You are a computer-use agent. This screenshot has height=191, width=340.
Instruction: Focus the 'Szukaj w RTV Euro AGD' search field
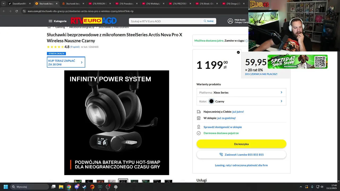(165, 21)
